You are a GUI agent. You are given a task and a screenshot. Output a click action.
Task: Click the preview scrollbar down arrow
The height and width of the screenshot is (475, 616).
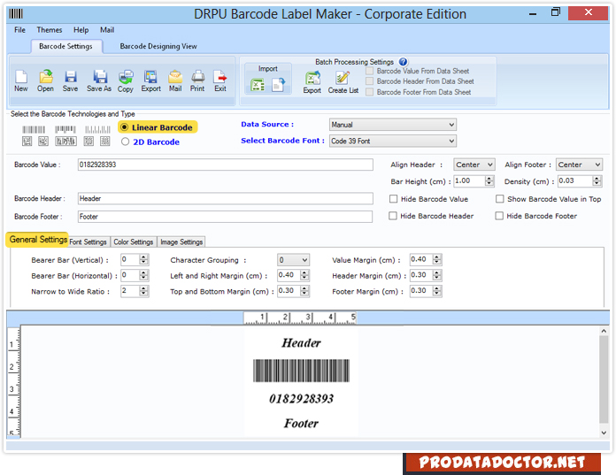click(x=604, y=433)
